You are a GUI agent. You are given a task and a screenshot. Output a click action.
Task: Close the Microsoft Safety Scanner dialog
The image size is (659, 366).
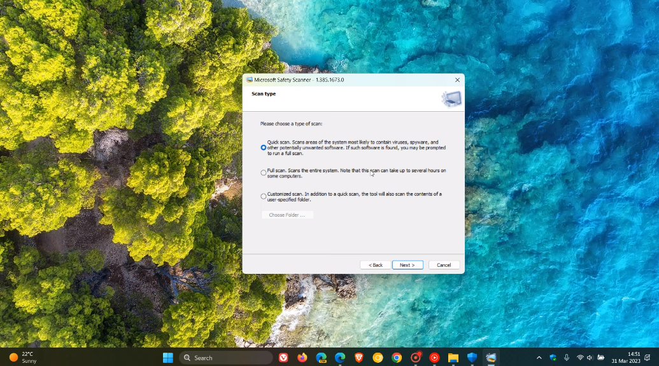click(x=457, y=79)
